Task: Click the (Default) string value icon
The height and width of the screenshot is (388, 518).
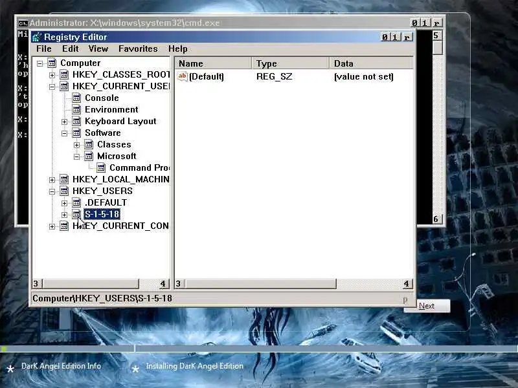Action: pyautogui.click(x=183, y=76)
